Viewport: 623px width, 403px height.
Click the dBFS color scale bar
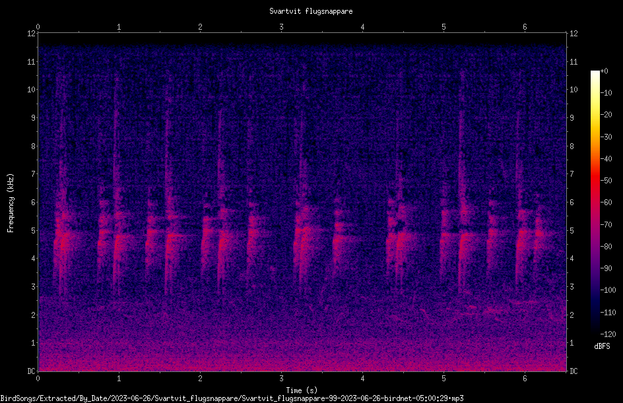click(x=595, y=202)
